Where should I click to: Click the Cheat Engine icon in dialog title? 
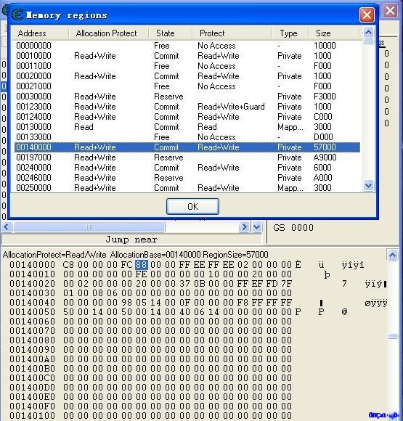tap(17, 15)
